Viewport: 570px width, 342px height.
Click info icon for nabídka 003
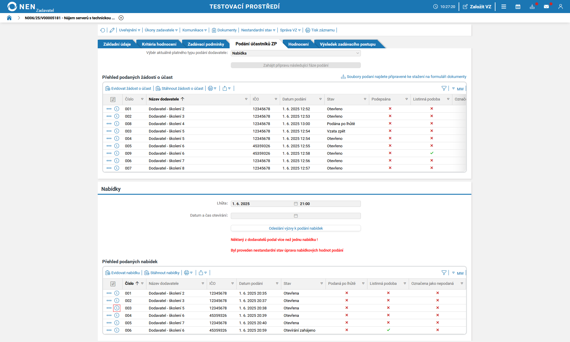click(x=117, y=308)
